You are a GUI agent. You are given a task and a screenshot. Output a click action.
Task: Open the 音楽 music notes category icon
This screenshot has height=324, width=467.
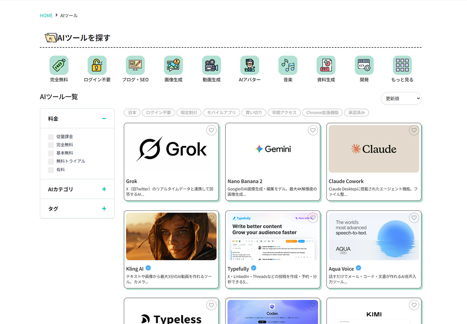pos(288,65)
